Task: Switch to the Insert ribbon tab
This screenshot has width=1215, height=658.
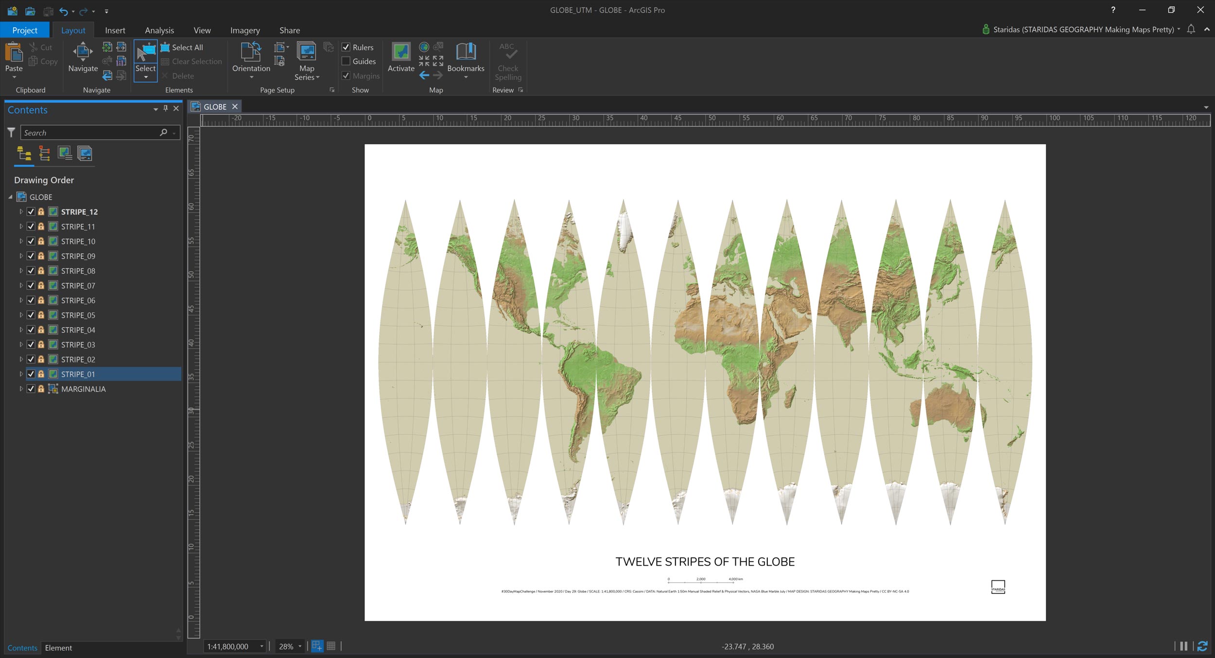Action: (115, 30)
